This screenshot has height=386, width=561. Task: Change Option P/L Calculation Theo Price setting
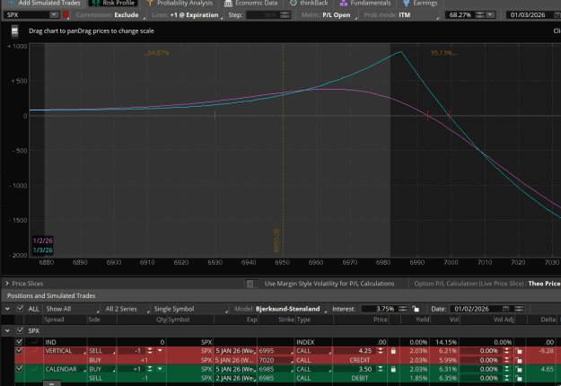(544, 284)
